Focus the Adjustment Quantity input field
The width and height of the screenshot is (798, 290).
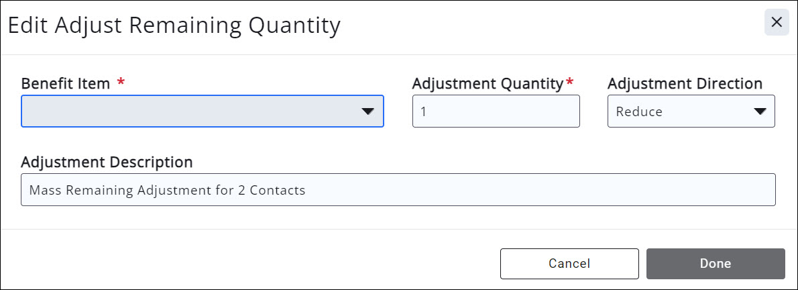click(x=496, y=111)
